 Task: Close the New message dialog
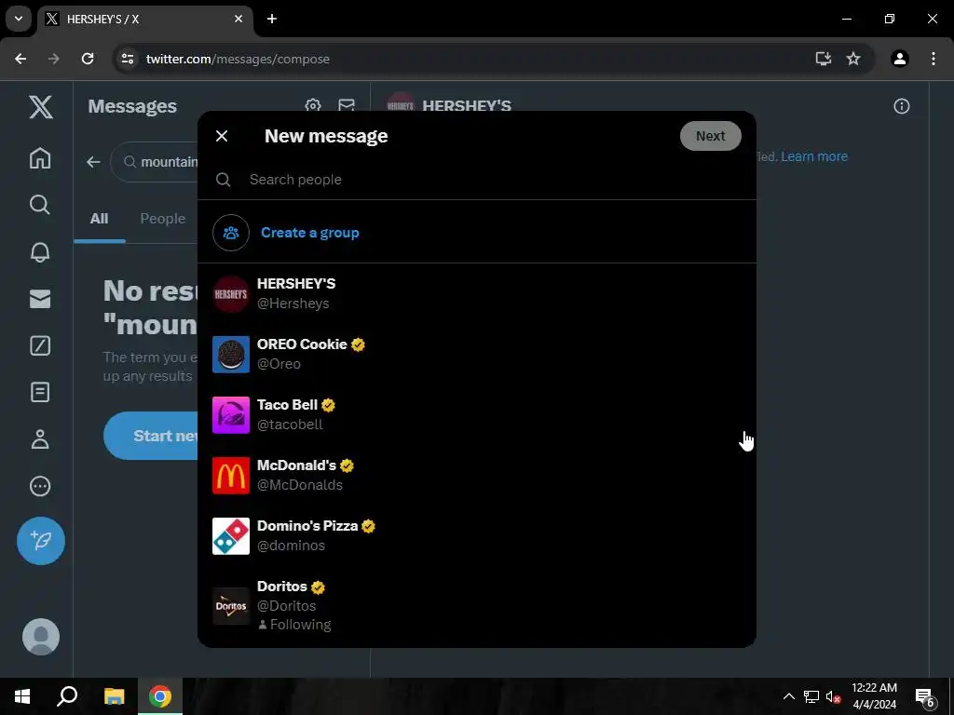point(222,136)
